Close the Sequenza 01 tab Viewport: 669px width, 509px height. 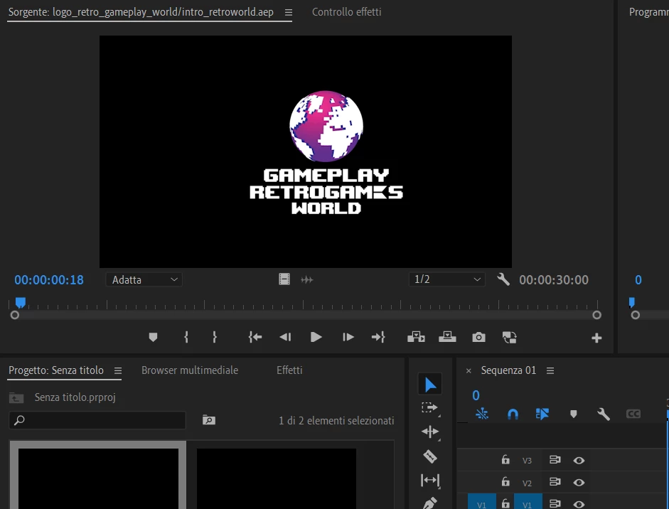coord(469,371)
